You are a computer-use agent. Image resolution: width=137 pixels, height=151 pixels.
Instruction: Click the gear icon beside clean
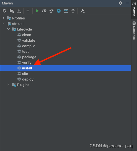tap(19, 35)
